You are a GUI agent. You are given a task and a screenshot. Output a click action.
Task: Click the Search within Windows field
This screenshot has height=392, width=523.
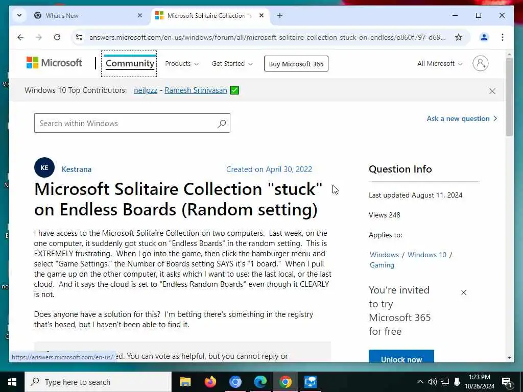(132, 123)
